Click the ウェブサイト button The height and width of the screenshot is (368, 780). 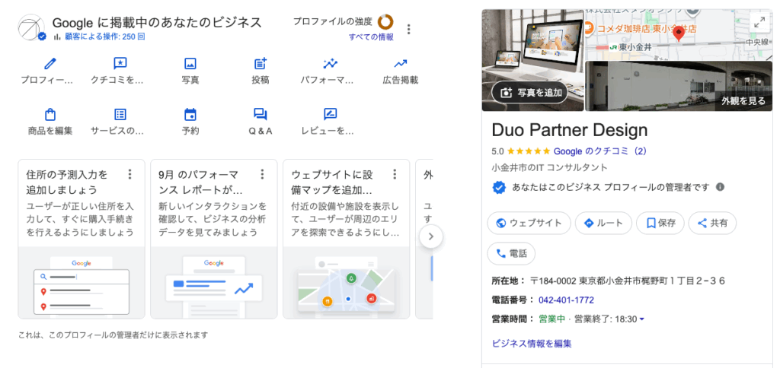coord(529,223)
